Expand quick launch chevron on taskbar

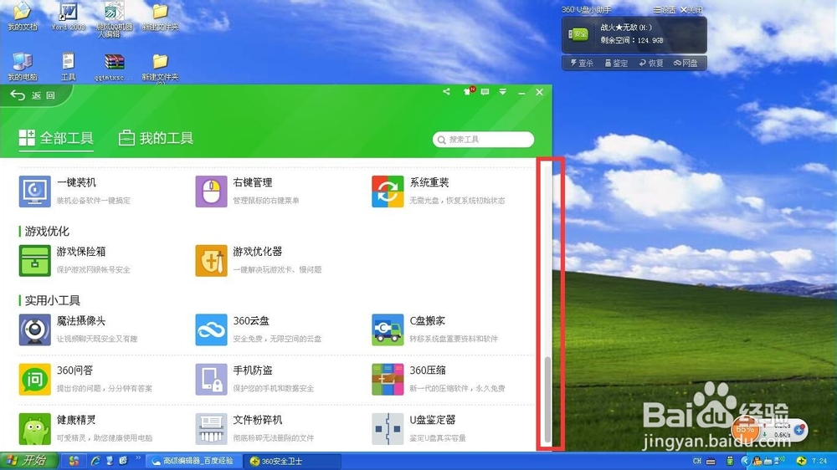coord(138,457)
